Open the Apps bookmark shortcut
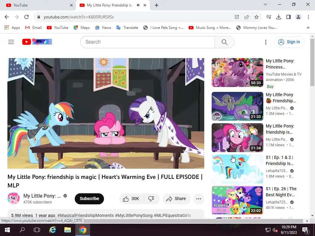The height and width of the screenshot is (236, 315). point(12,28)
